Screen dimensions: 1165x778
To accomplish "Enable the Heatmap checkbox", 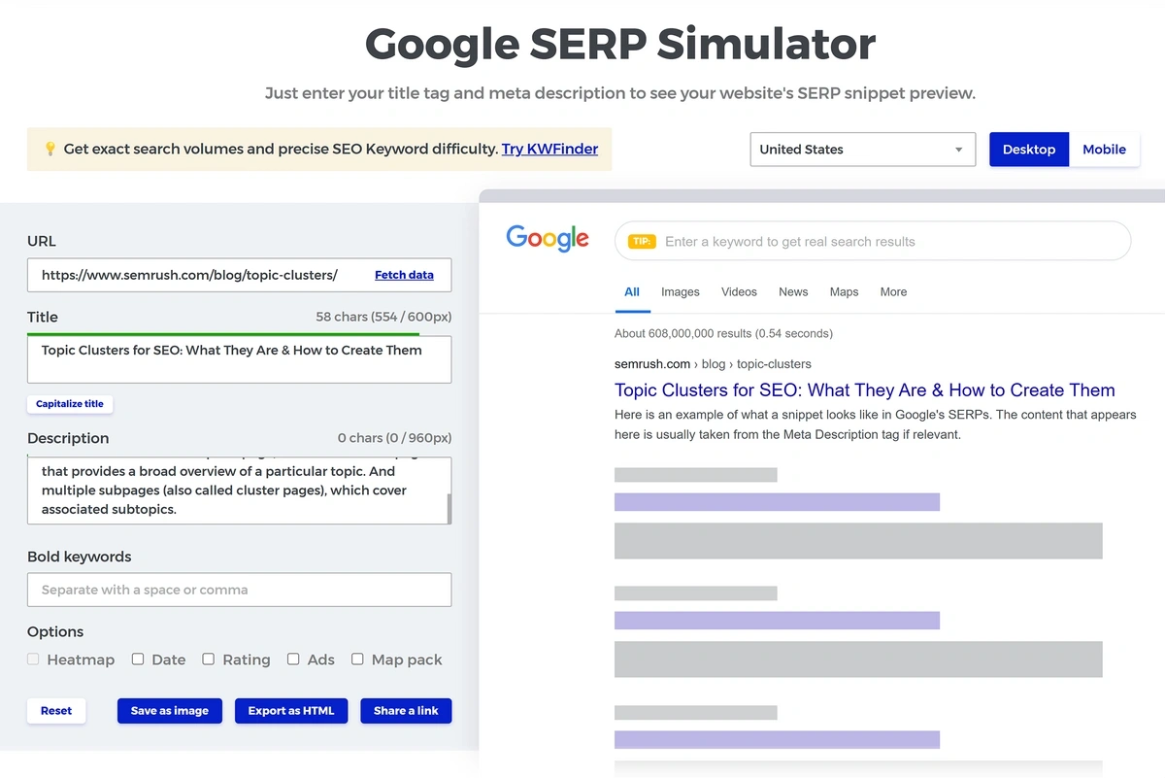I will pyautogui.click(x=33, y=659).
